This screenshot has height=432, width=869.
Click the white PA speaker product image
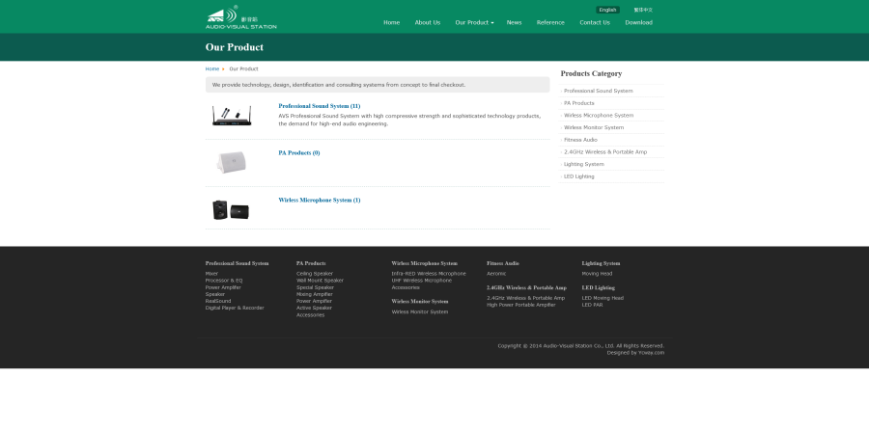tap(231, 163)
